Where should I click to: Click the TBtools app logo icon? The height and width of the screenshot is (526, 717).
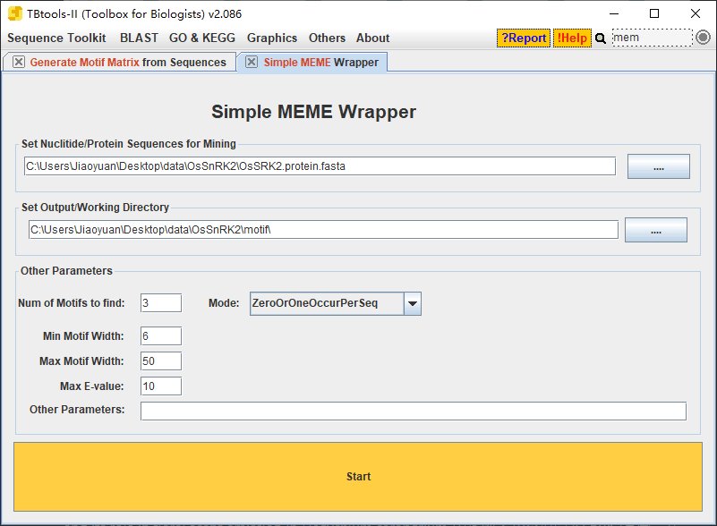point(15,13)
